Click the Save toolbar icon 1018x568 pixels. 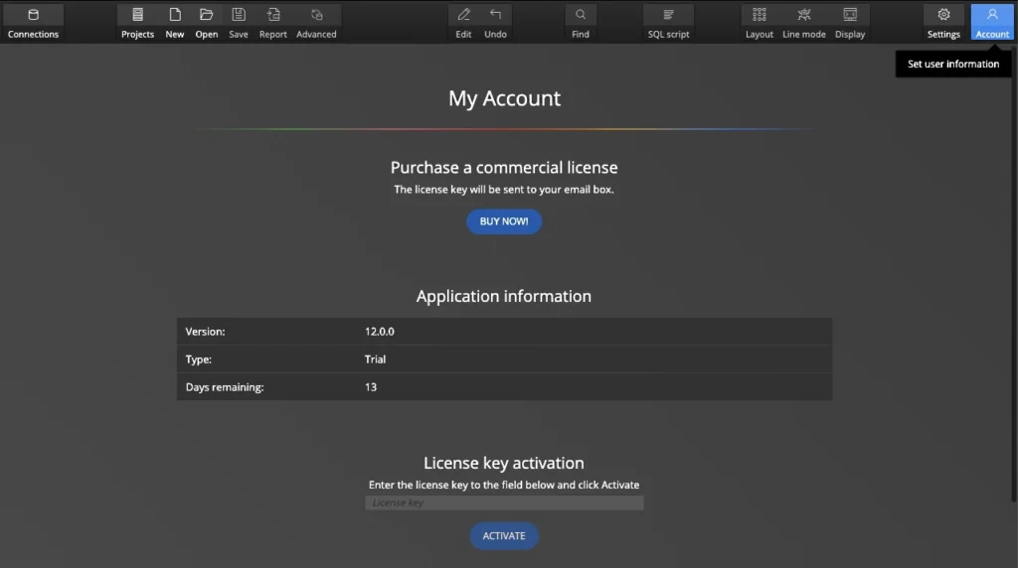click(239, 21)
